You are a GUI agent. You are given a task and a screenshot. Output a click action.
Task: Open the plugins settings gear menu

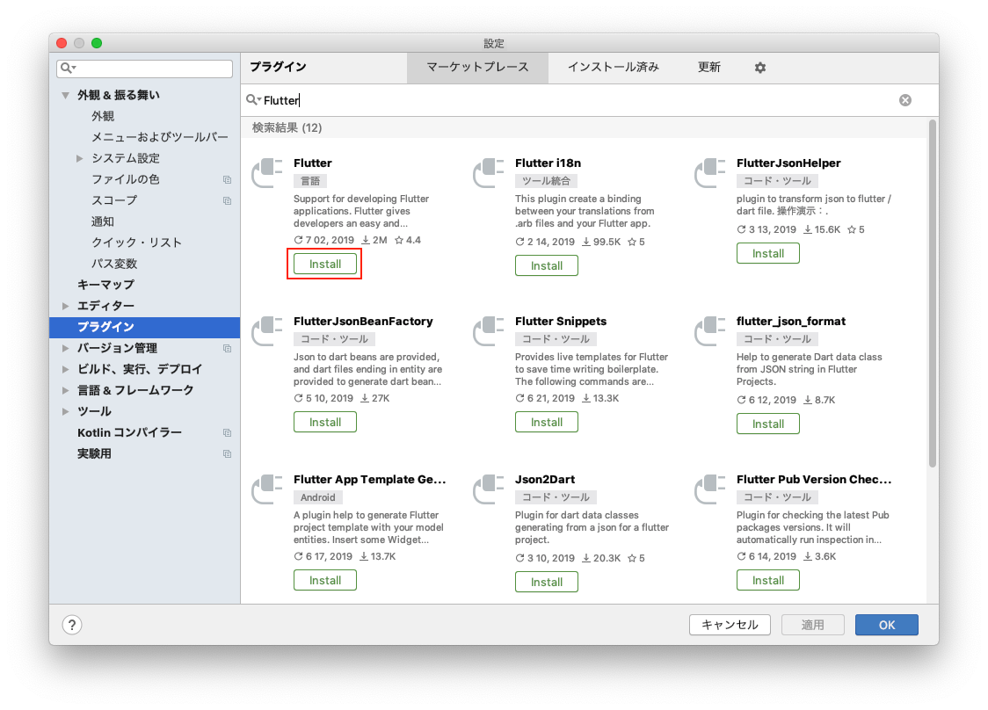tap(759, 67)
